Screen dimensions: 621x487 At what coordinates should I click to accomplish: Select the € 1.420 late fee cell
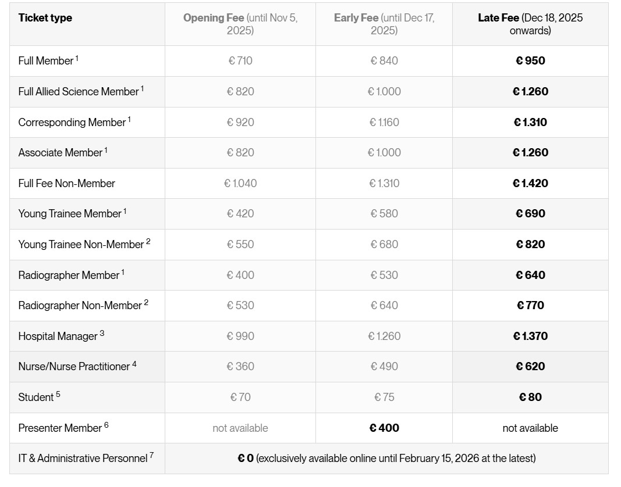click(x=530, y=183)
